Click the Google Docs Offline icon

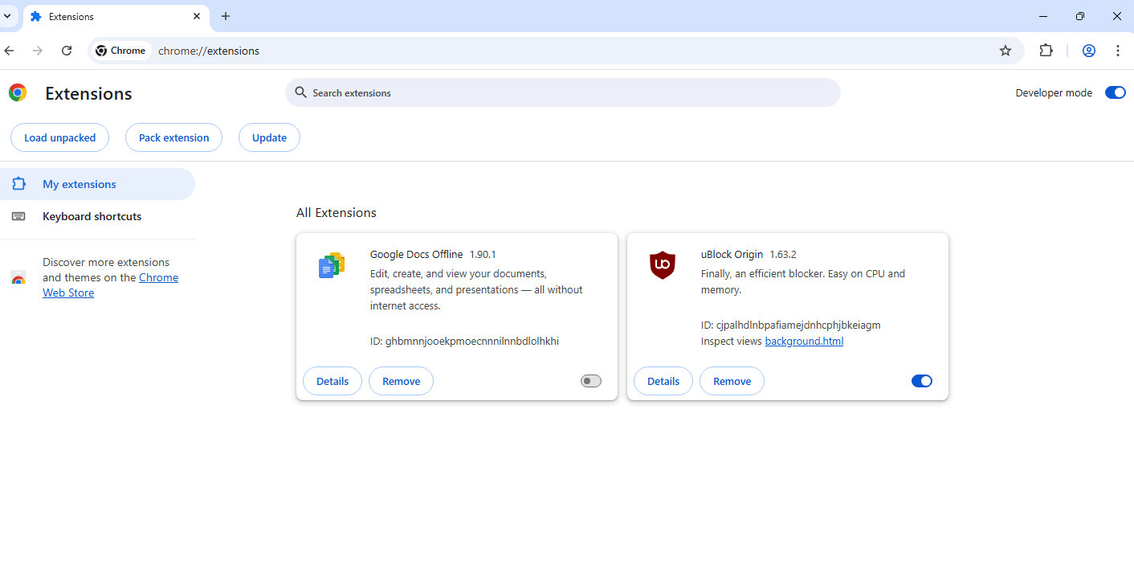[x=332, y=265]
